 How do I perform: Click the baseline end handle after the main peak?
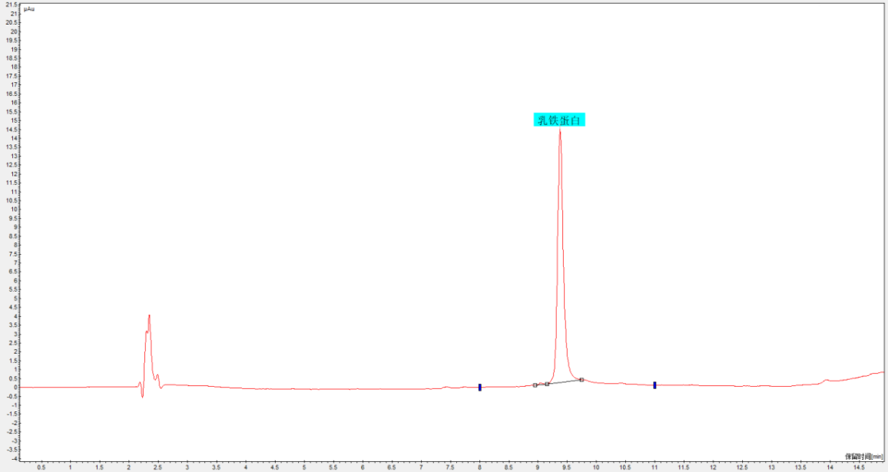(x=582, y=379)
